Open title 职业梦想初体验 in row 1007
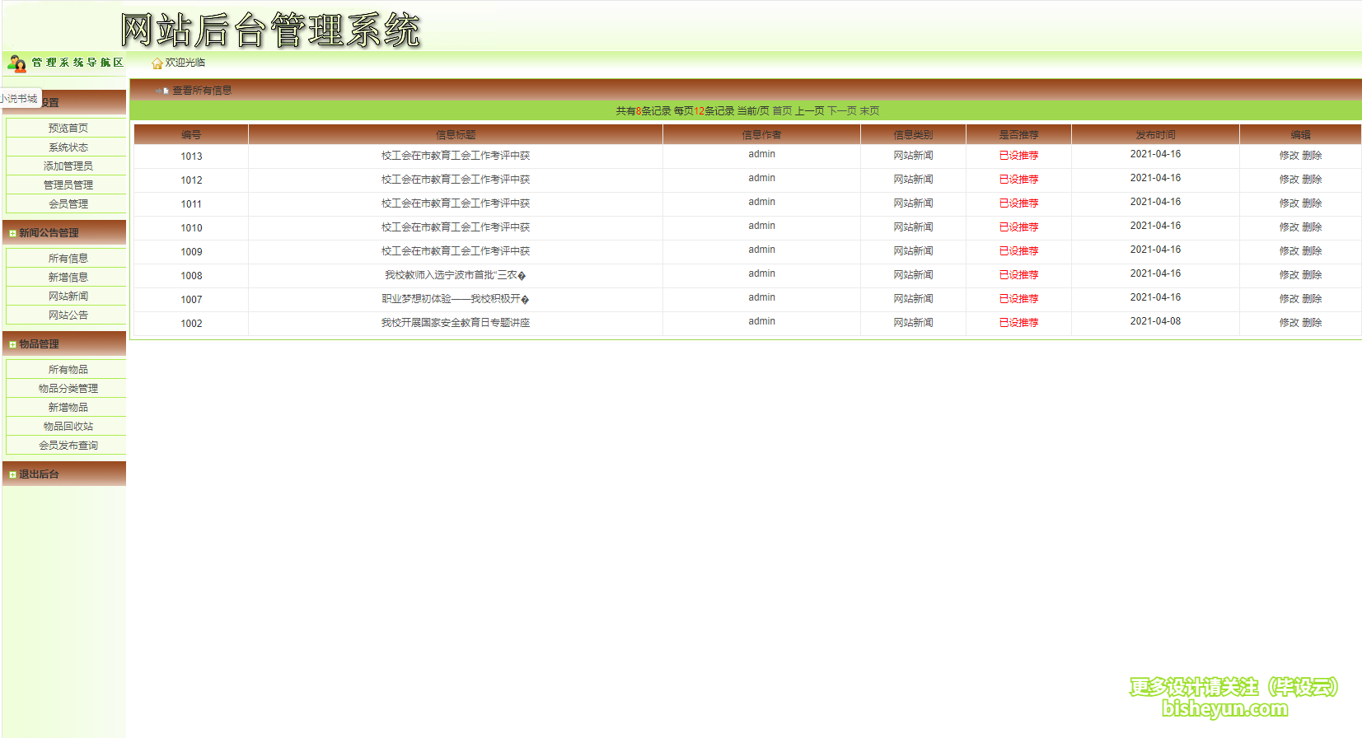 (x=455, y=298)
